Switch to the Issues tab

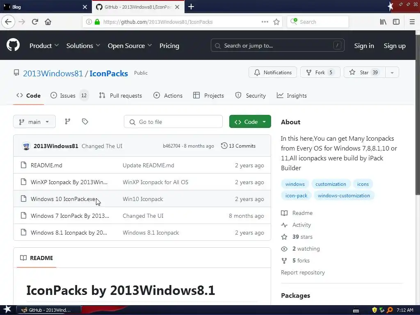[69, 96]
